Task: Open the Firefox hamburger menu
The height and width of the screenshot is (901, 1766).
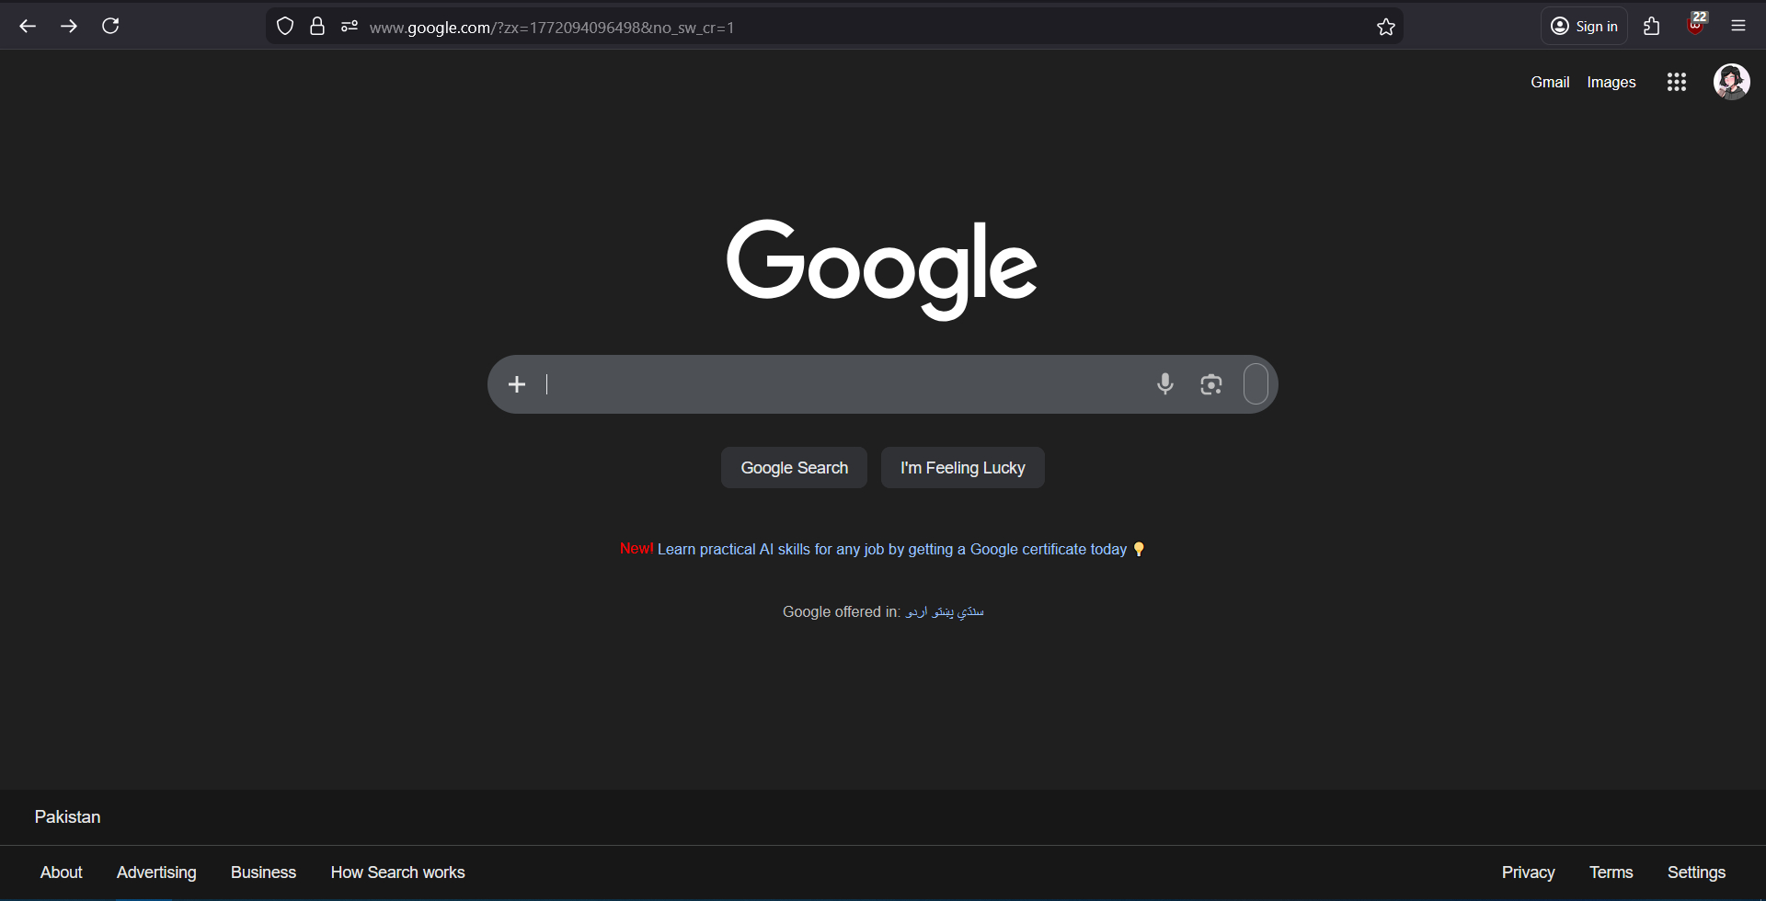Action: click(1738, 26)
